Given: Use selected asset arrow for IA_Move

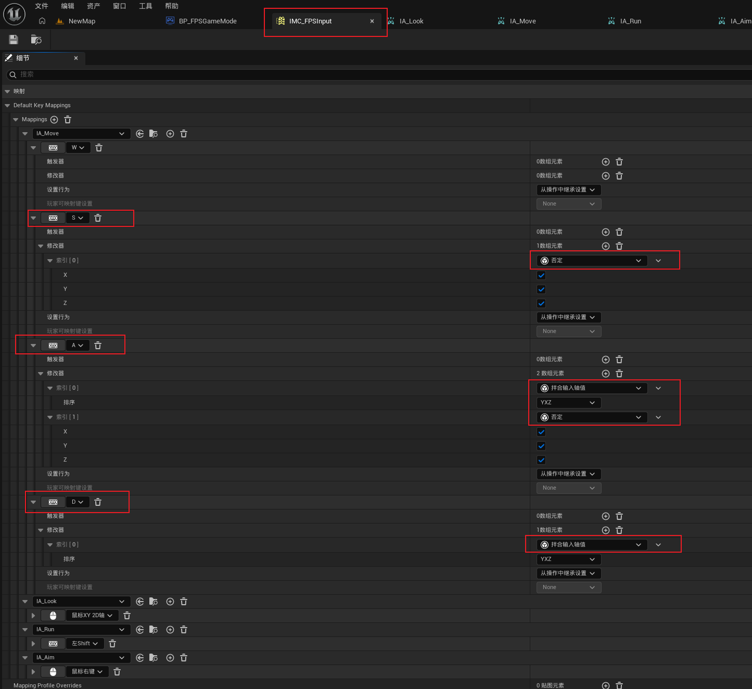Looking at the screenshot, I should coord(140,134).
